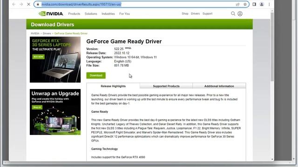The width and height of the screenshot is (298, 167).
Task: Click the browser forward arrow
Action: tap(21, 4)
